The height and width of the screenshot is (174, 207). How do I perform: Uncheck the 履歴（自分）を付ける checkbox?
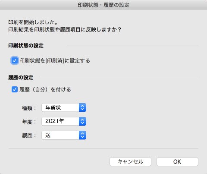pyautogui.click(x=15, y=89)
